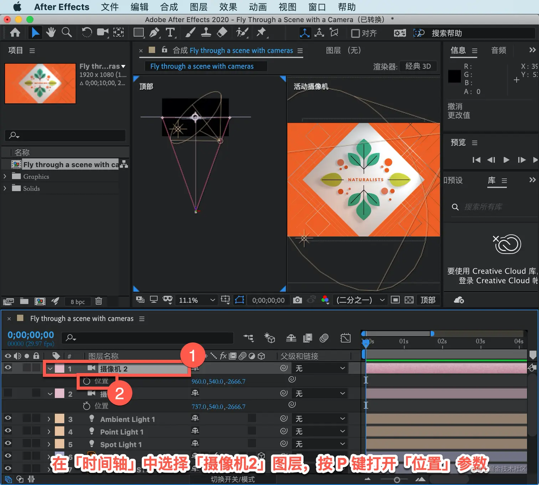Toggle composition lock icon in viewer tab

[164, 50]
